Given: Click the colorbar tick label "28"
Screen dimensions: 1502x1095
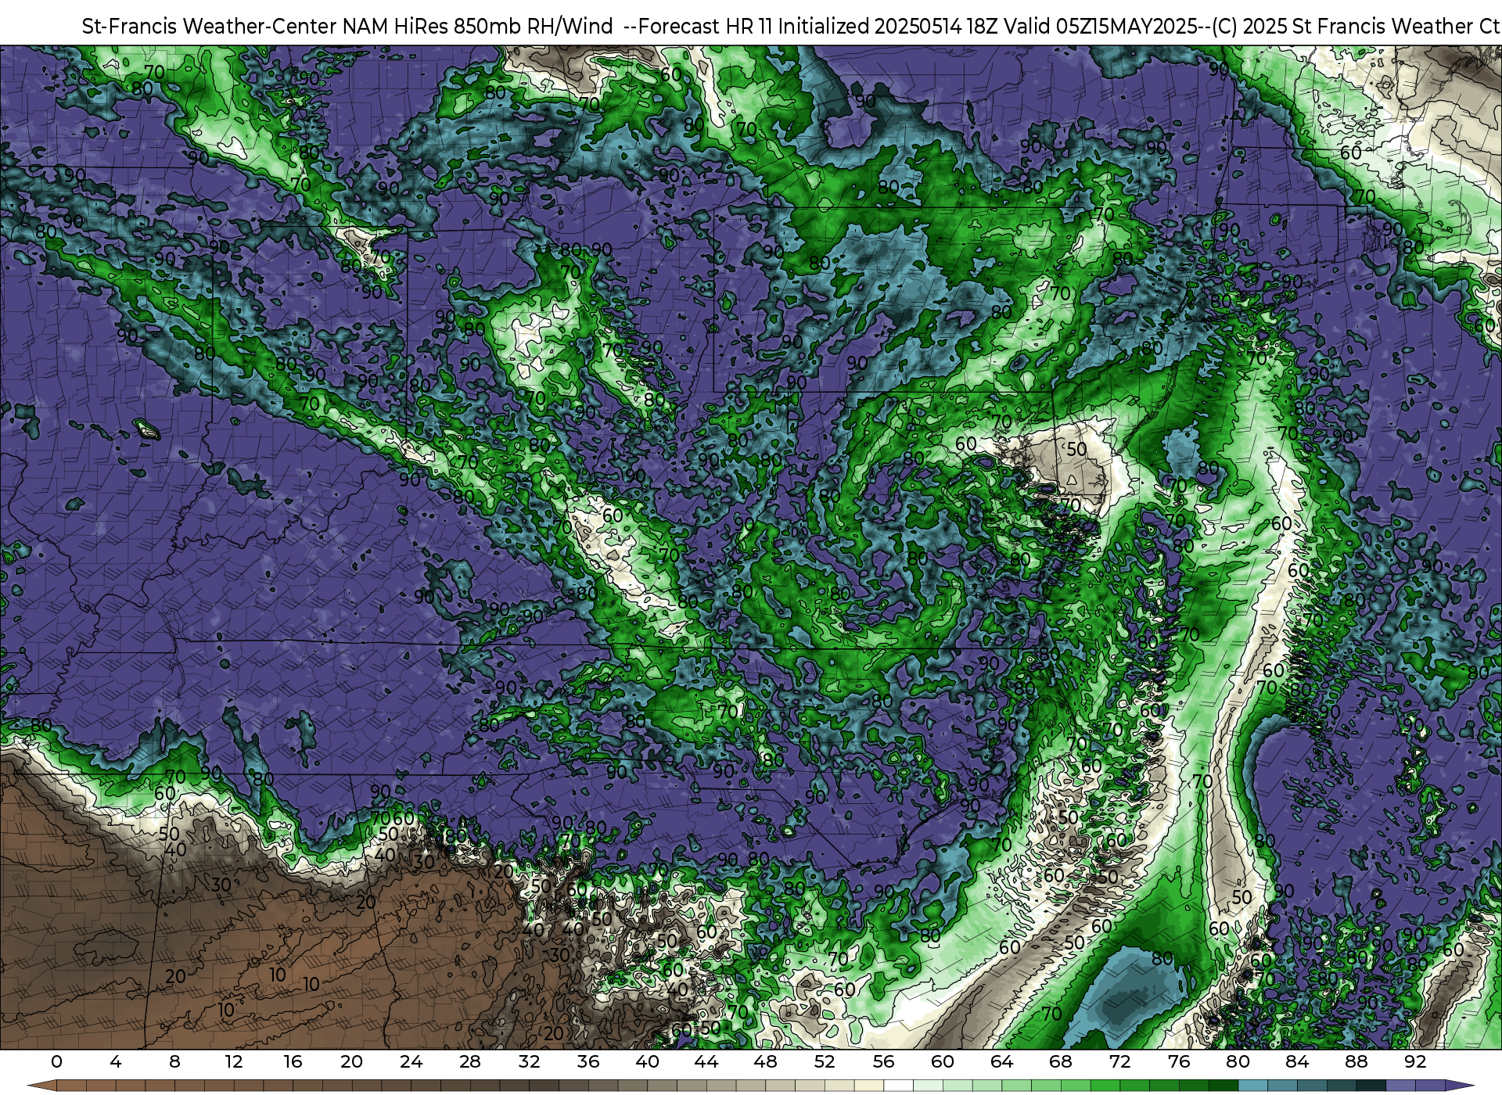Looking at the screenshot, I should (470, 1061).
